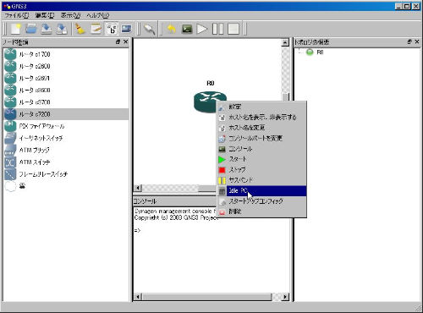Image resolution: width=423 pixels, height=313 pixels.
Task: Click console horizontal scrollbar right arrow
Action: (285, 297)
